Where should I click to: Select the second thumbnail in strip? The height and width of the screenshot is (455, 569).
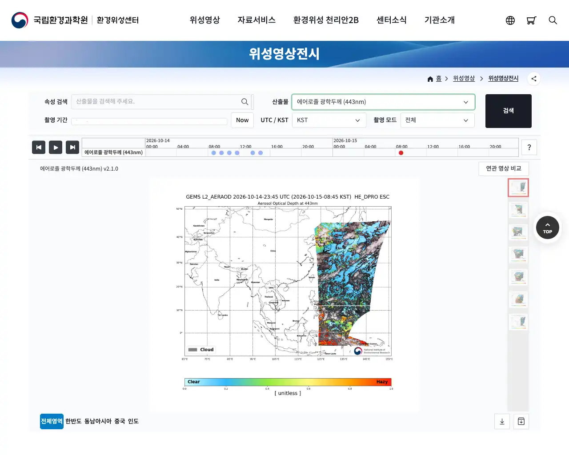[x=518, y=210]
